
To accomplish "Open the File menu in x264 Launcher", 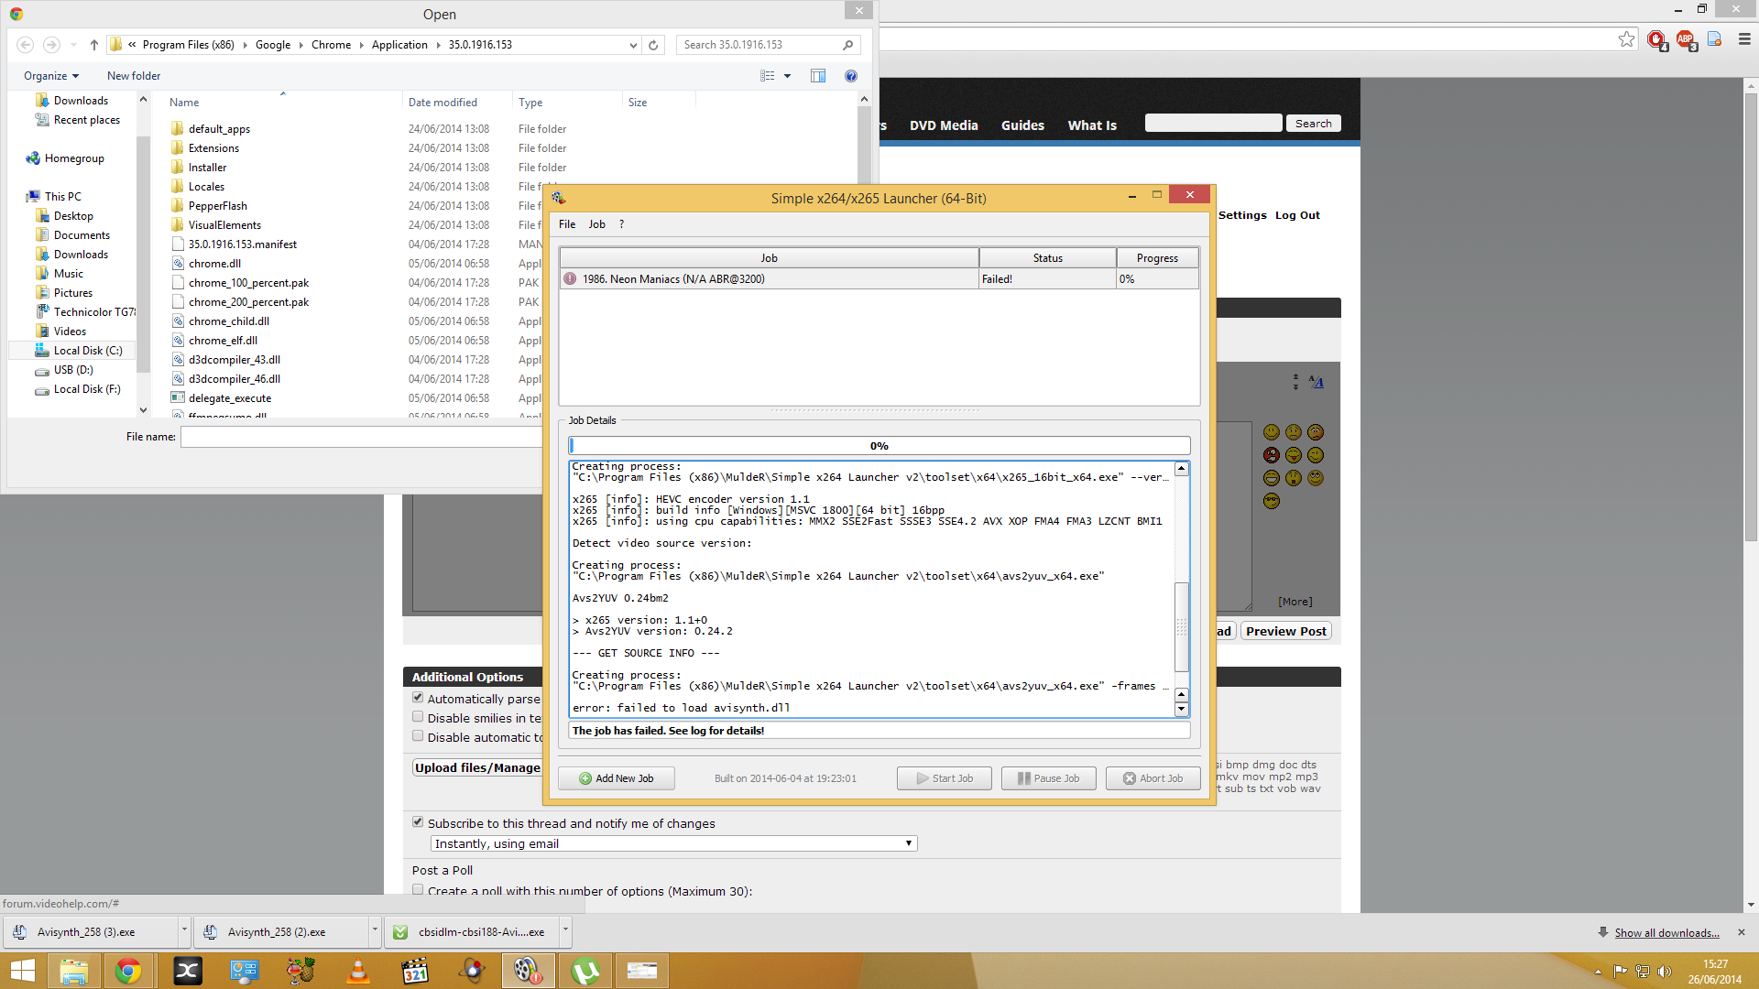I will [567, 224].
